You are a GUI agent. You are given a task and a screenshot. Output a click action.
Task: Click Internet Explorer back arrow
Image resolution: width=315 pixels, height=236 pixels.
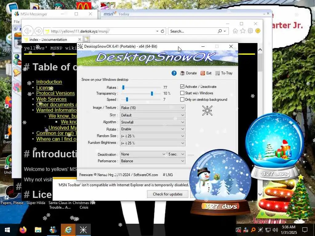27,31
